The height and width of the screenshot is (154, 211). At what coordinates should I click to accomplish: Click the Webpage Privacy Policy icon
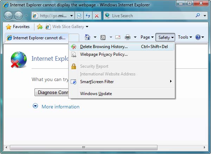pyautogui.click(x=73, y=54)
